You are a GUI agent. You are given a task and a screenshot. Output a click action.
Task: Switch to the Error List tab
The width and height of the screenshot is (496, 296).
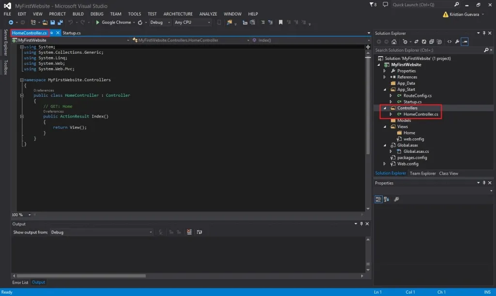[20, 282]
